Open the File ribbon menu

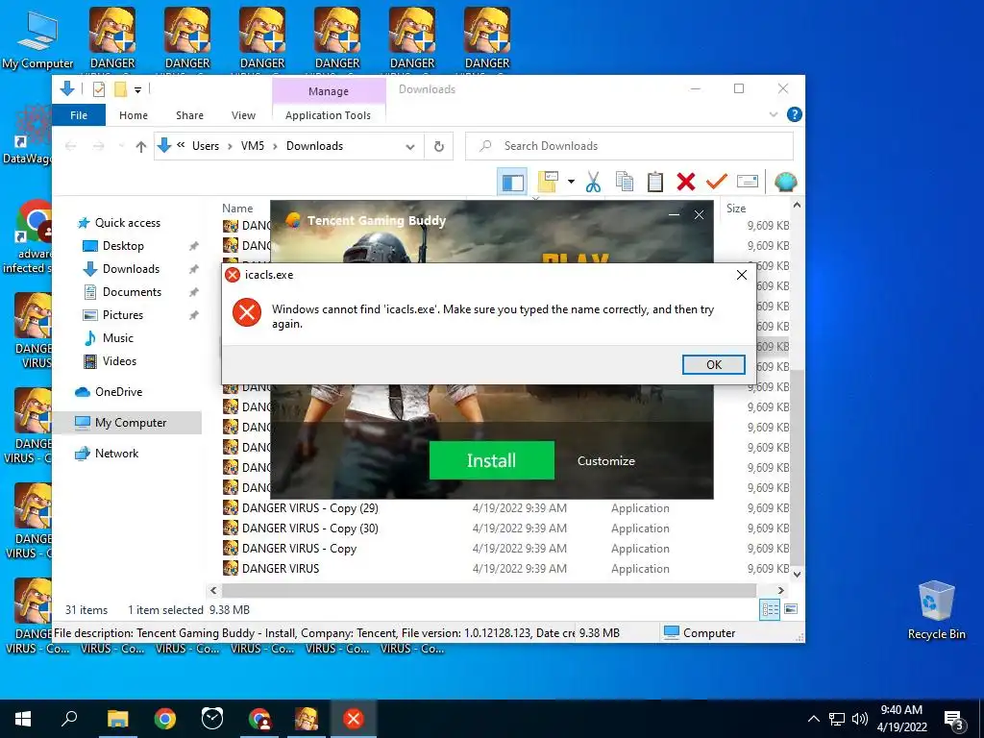coord(79,115)
